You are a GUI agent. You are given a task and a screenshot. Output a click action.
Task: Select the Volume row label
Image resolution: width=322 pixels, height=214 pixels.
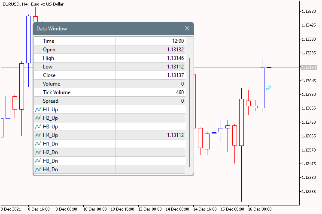52,84
